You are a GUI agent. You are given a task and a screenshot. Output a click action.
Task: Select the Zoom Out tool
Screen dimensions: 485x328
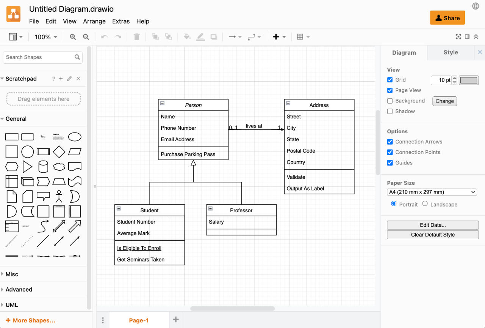coord(86,36)
